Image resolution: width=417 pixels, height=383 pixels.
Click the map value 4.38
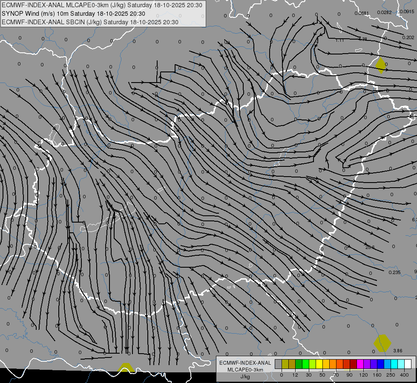(363, 39)
